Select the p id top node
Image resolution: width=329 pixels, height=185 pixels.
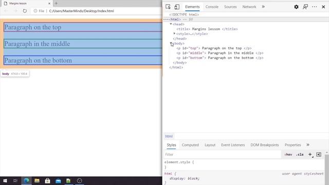[214, 48]
